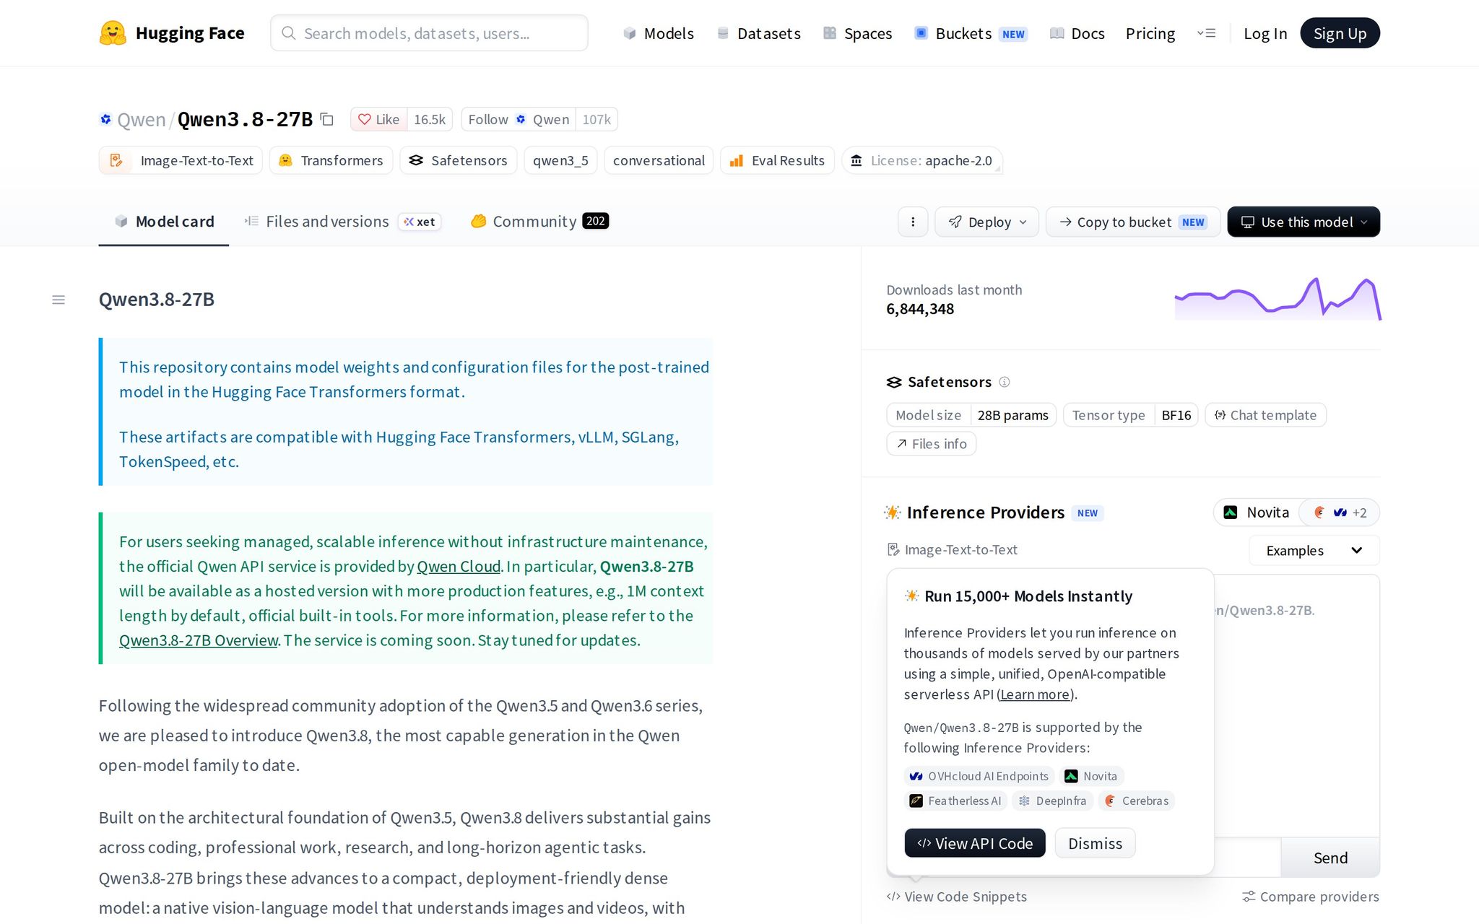1479x924 pixels.
Task: Expand the Use this model dropdown
Action: (1304, 222)
